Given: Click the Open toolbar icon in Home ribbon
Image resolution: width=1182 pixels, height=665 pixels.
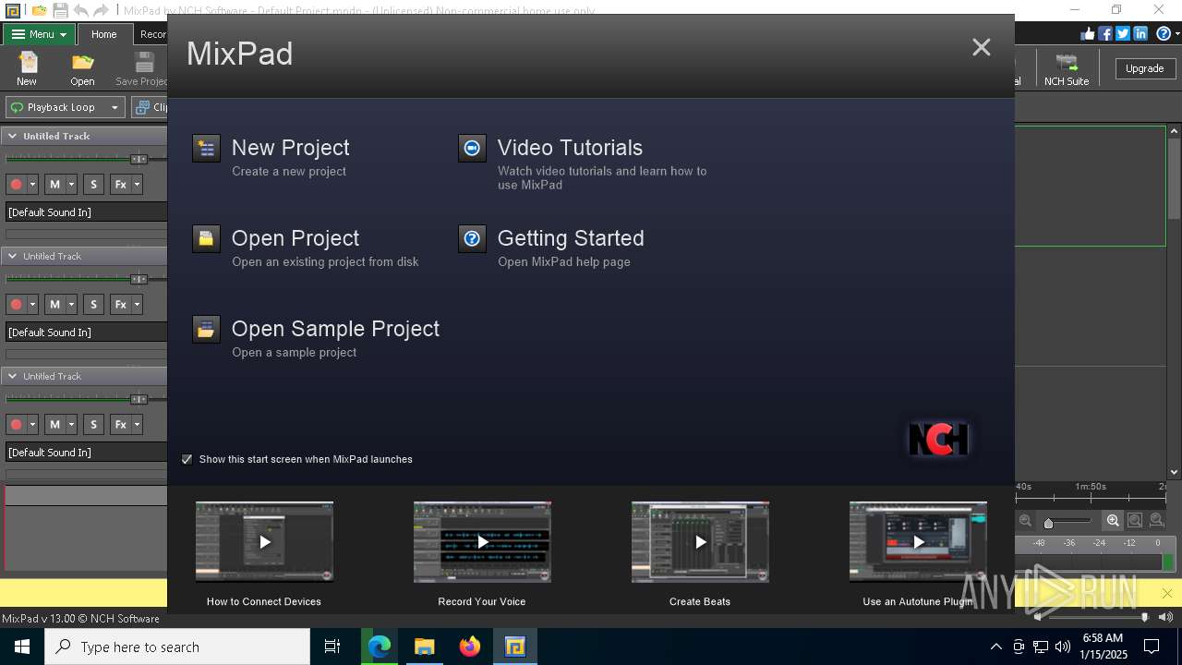Looking at the screenshot, I should coord(82,68).
